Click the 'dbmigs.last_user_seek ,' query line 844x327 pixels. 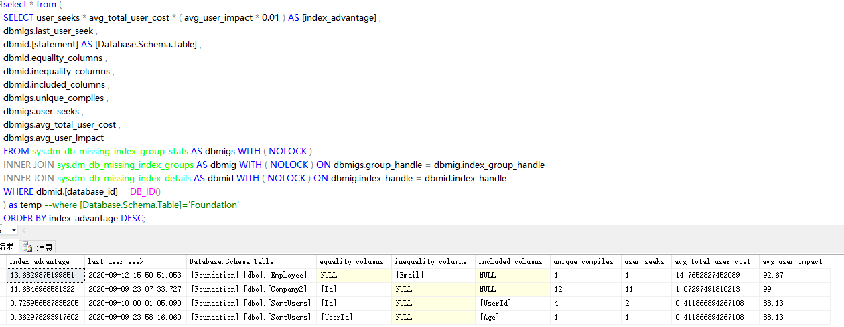point(50,31)
